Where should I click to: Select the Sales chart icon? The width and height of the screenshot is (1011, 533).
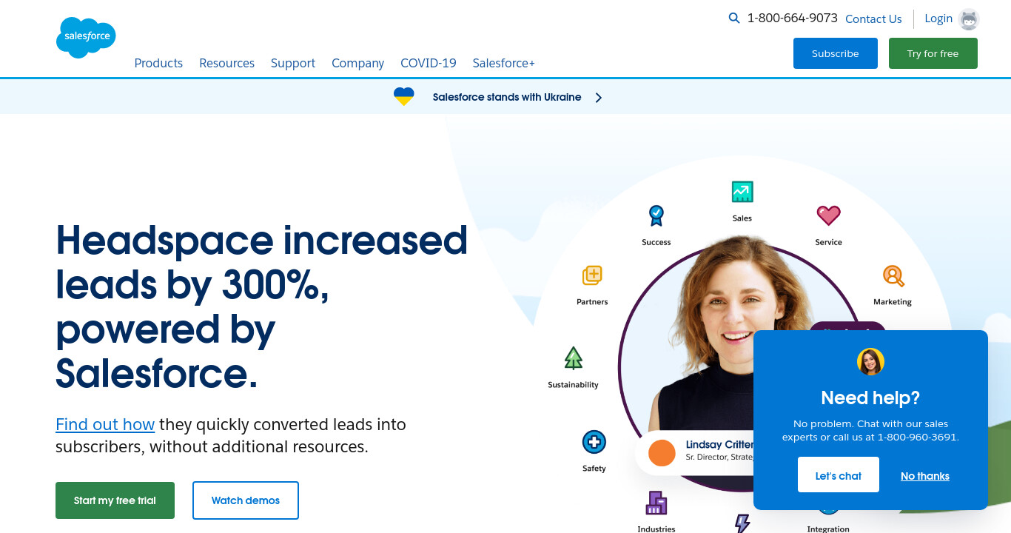click(742, 192)
